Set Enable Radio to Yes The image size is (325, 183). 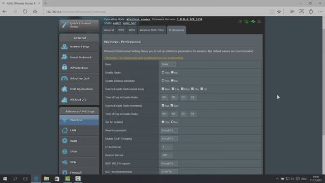[163, 72]
